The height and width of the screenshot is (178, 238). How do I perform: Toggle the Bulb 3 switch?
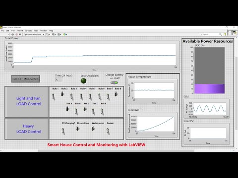point(71,96)
